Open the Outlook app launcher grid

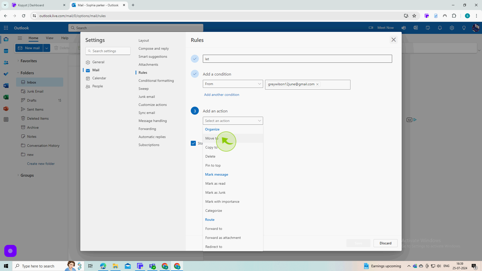pos(6,28)
